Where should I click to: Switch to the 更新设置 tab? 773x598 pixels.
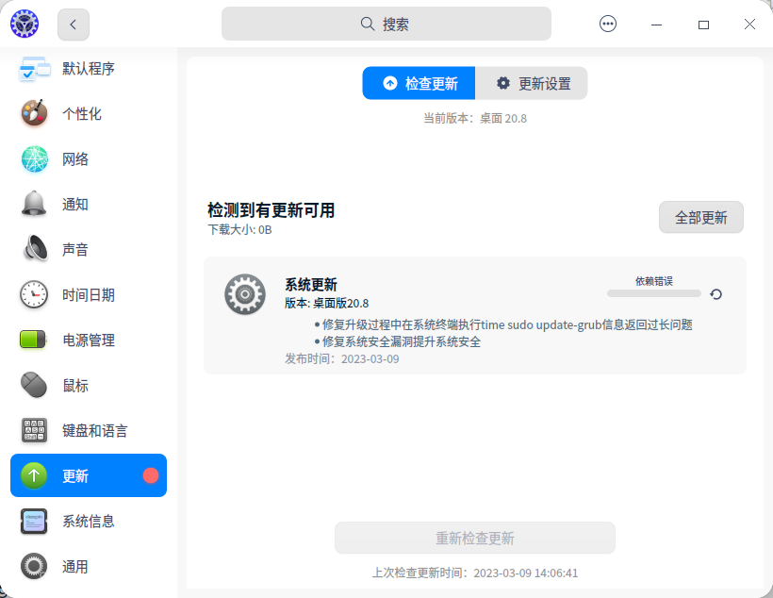point(532,83)
